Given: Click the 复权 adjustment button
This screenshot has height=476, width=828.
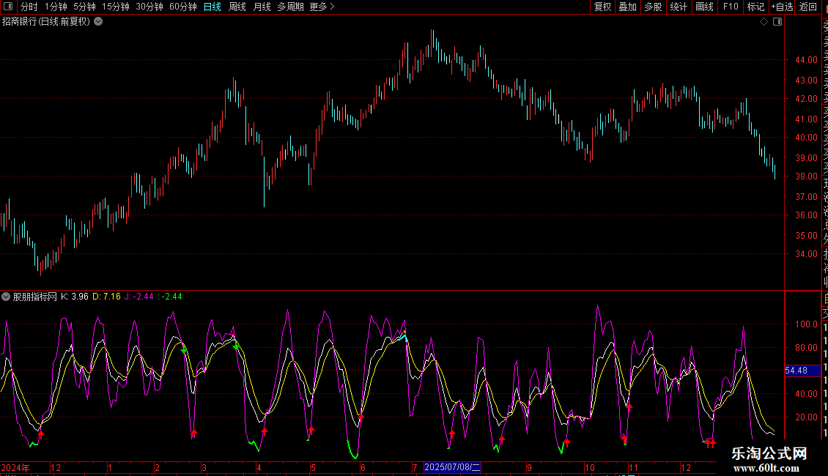Looking at the screenshot, I should (x=602, y=7).
